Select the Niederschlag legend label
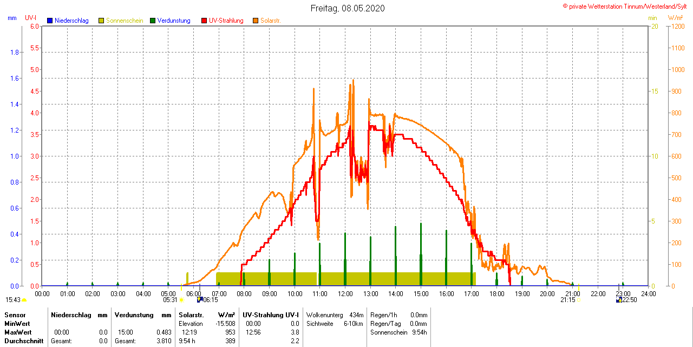 click(x=71, y=21)
